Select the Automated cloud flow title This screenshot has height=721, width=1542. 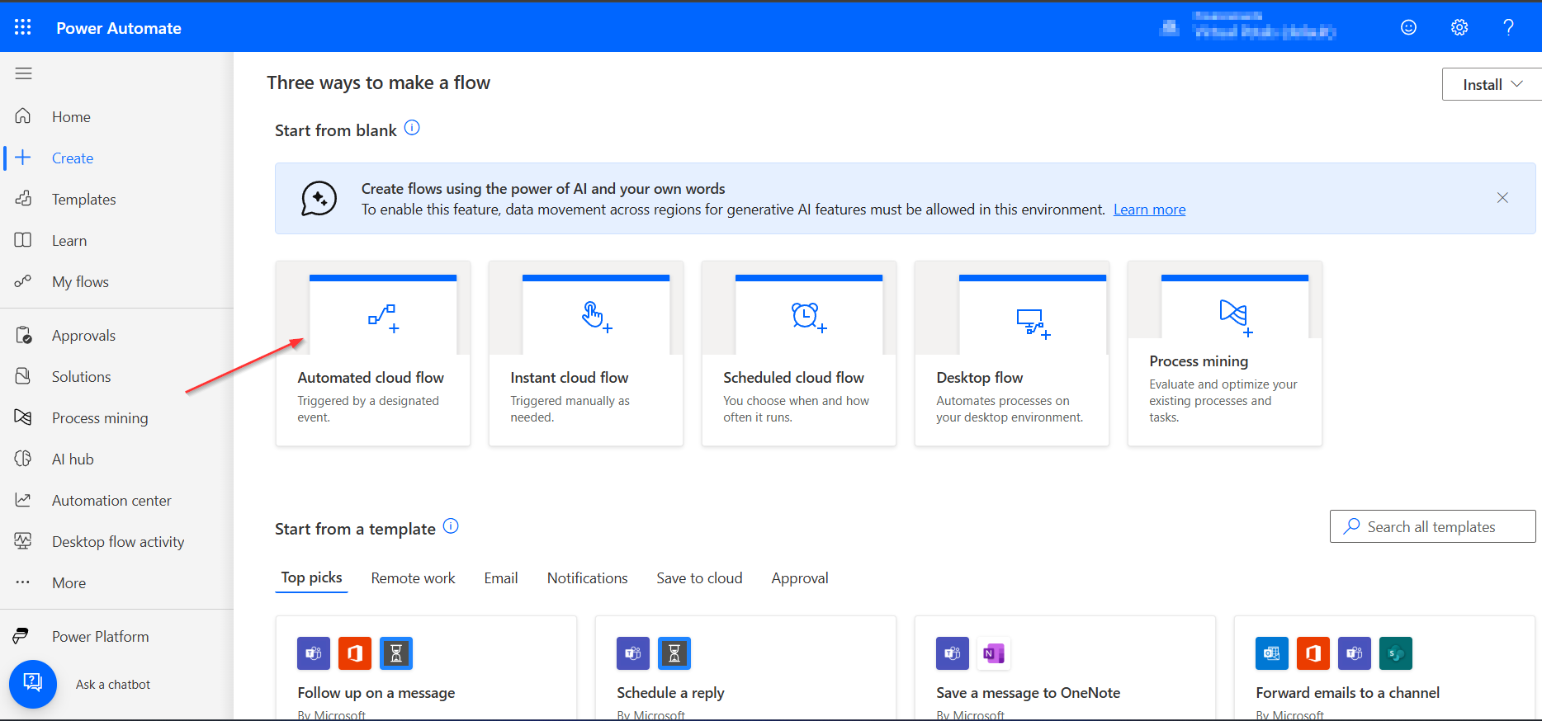tap(371, 377)
